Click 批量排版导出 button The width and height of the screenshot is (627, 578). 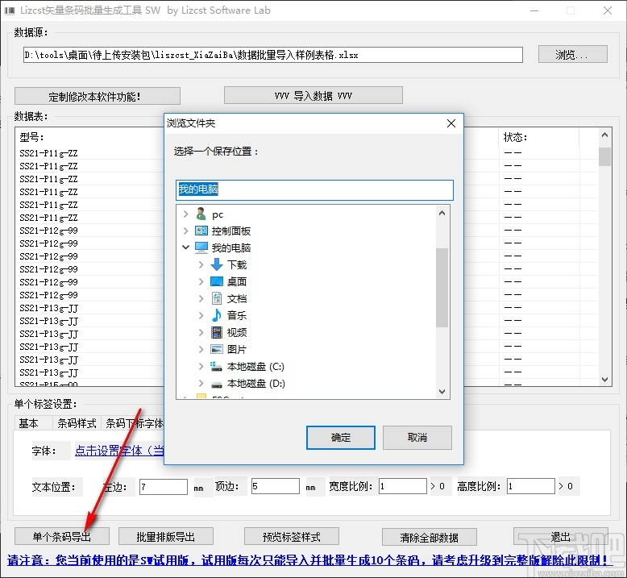pyautogui.click(x=165, y=536)
